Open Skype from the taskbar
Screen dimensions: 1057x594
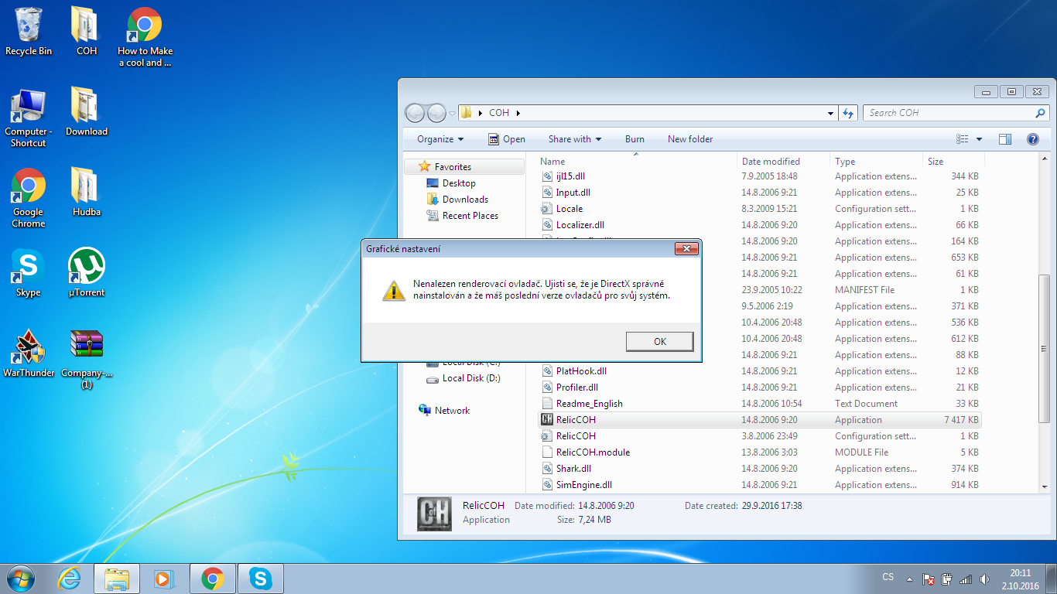[x=261, y=579]
